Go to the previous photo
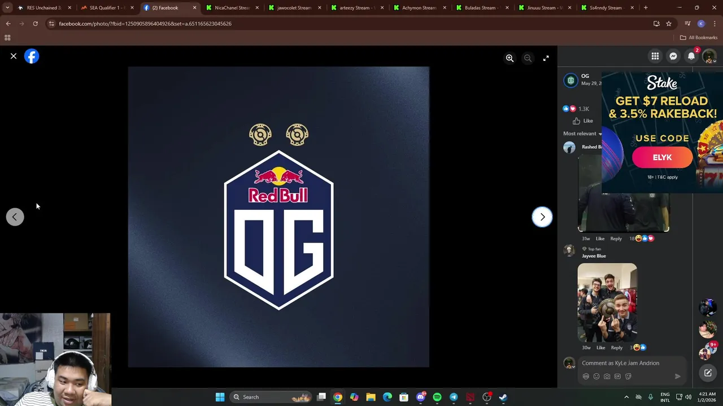This screenshot has height=406, width=723. click(15, 217)
